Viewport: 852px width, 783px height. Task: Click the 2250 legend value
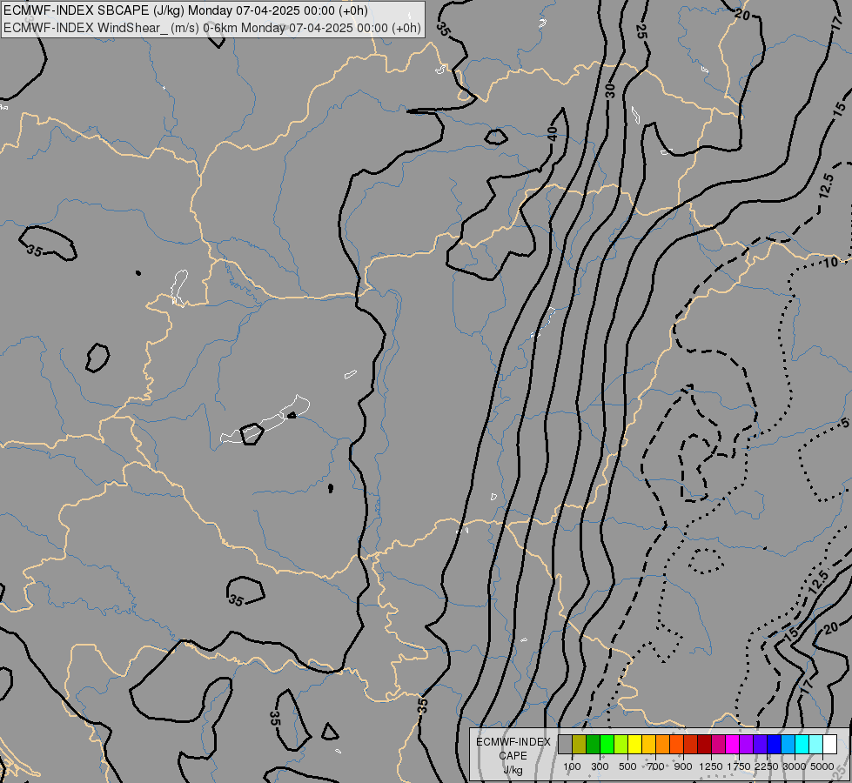click(x=767, y=766)
